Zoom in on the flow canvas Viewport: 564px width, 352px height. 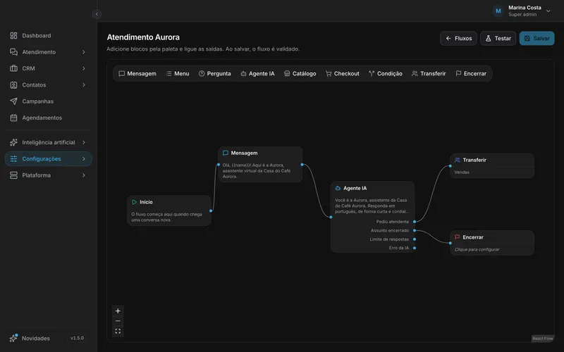pyautogui.click(x=118, y=311)
